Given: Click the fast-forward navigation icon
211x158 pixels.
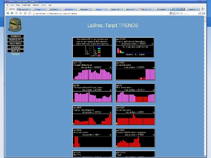Looking at the screenshot, I should pos(20,13).
